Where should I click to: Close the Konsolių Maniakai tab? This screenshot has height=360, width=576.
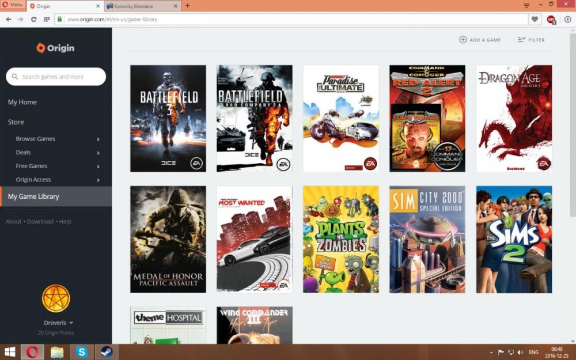(176, 6)
